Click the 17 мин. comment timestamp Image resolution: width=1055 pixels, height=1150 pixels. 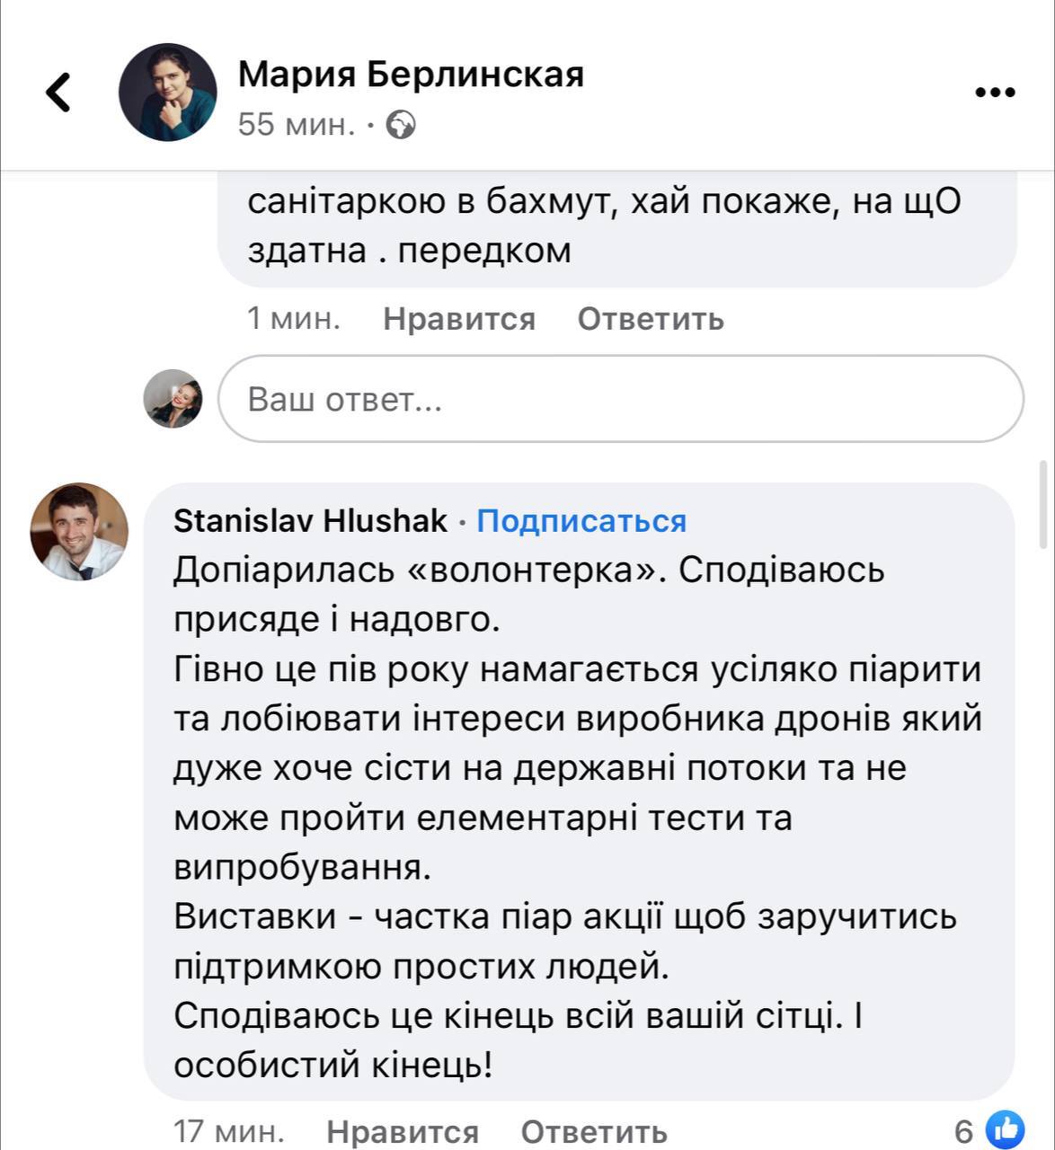pyautogui.click(x=229, y=1131)
